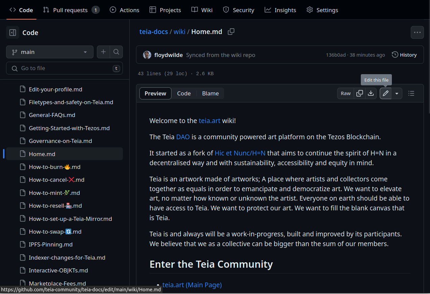
Task: Open the Insights tab
Action: [280, 10]
